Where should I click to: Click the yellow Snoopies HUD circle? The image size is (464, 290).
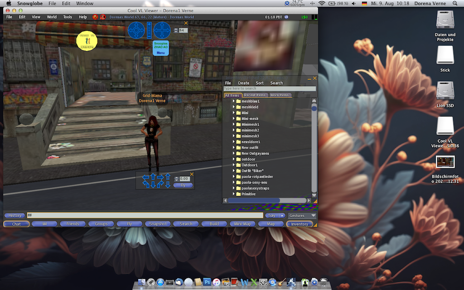[87, 40]
